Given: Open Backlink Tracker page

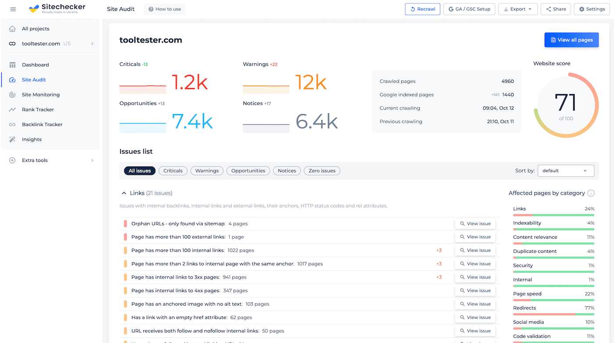Looking at the screenshot, I should (x=50, y=125).
